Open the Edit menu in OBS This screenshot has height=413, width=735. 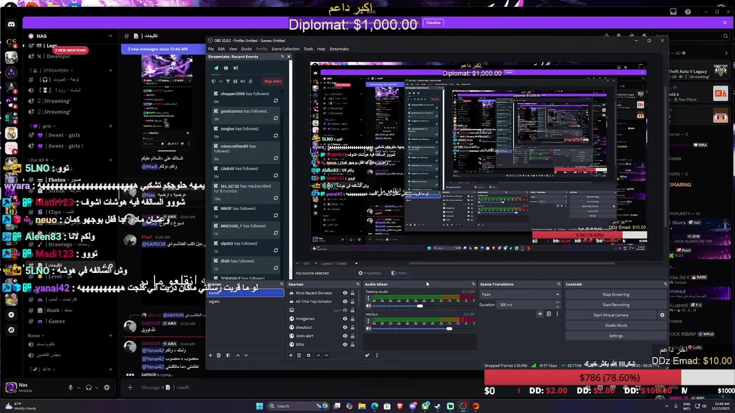pyautogui.click(x=221, y=49)
